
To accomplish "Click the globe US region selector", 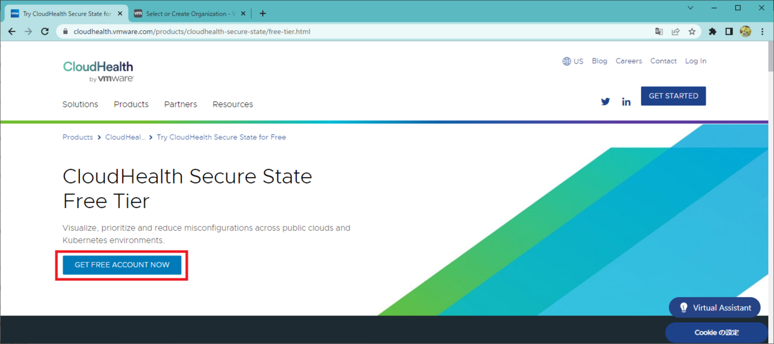I will [x=573, y=61].
